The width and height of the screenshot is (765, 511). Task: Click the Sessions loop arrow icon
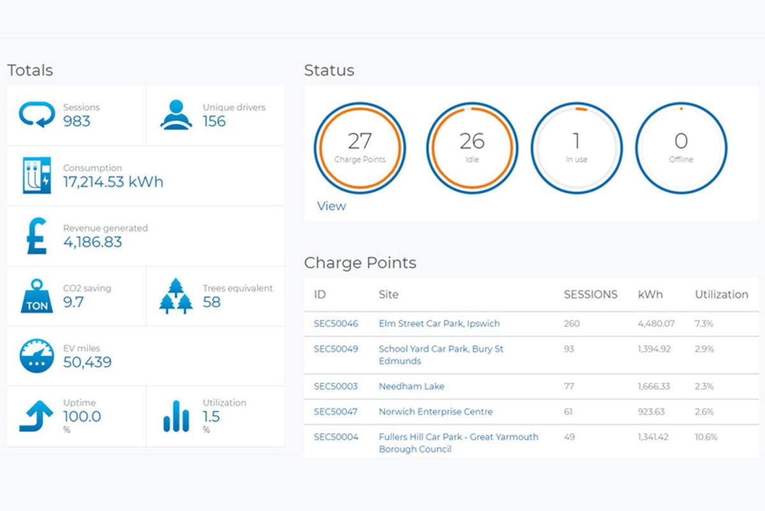point(37,115)
